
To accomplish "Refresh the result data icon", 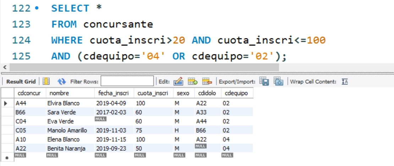I will 61,81.
